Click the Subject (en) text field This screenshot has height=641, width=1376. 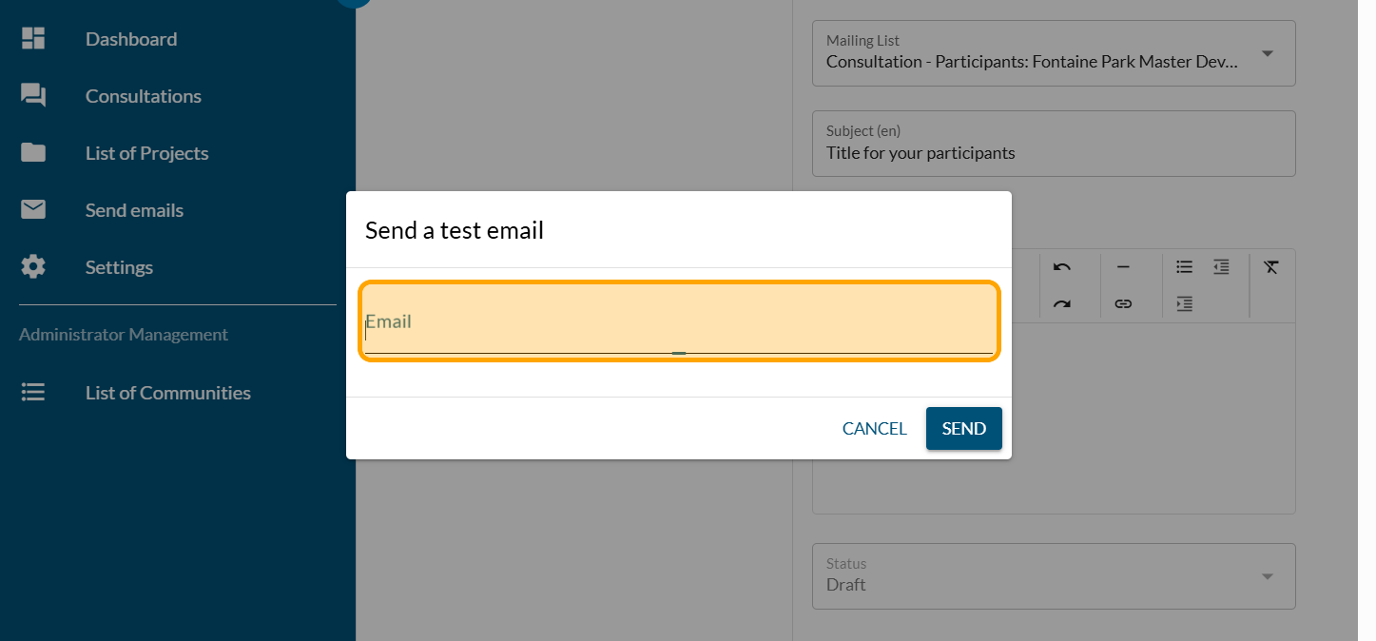tap(1053, 153)
